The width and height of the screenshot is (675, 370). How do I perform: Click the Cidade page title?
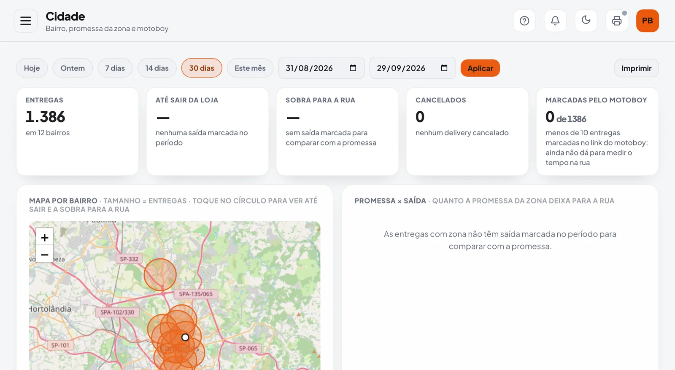pyautogui.click(x=65, y=16)
